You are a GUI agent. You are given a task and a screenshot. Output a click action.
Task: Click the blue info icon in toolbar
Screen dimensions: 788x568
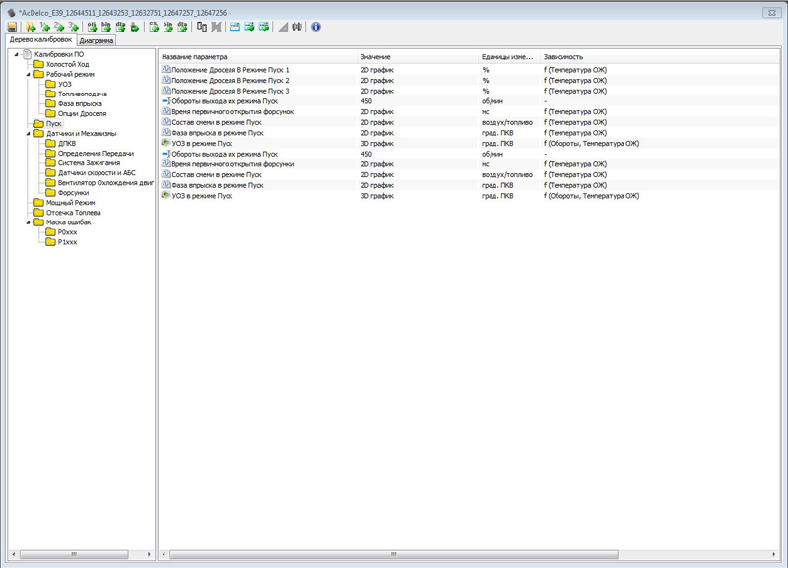pos(316,27)
